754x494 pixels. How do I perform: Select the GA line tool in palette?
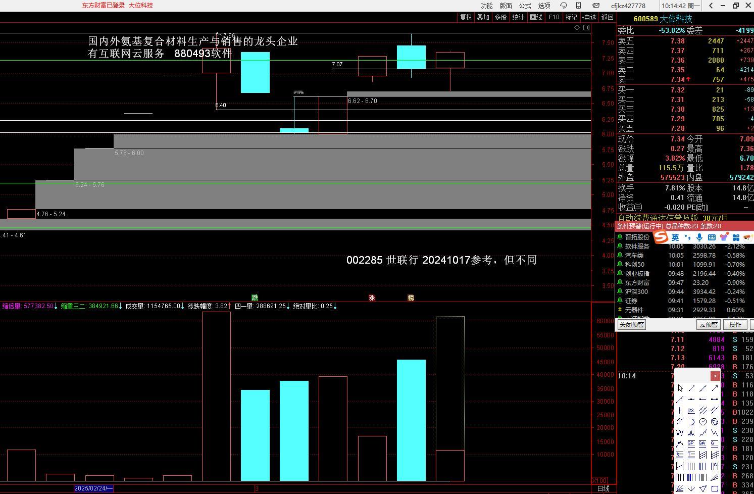point(703,443)
